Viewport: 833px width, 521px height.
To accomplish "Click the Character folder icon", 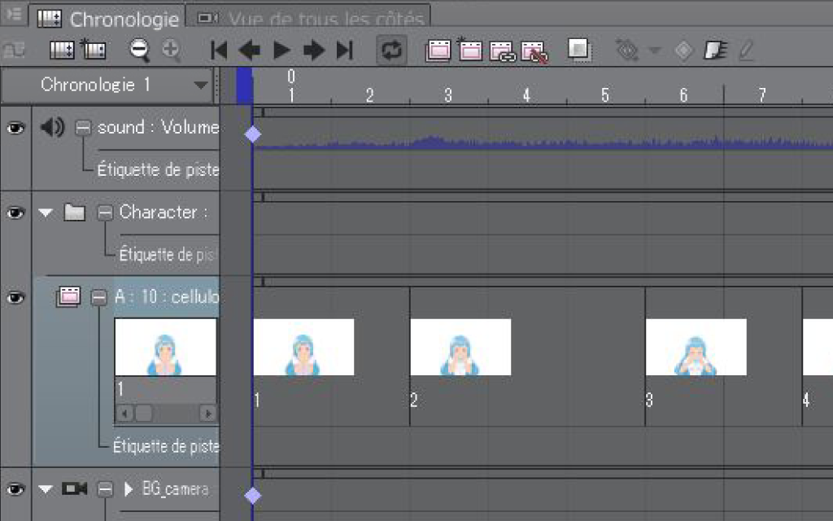I will [74, 212].
